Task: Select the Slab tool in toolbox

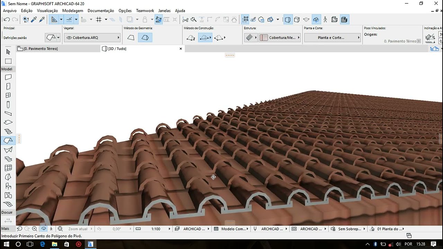Action: click(8, 122)
